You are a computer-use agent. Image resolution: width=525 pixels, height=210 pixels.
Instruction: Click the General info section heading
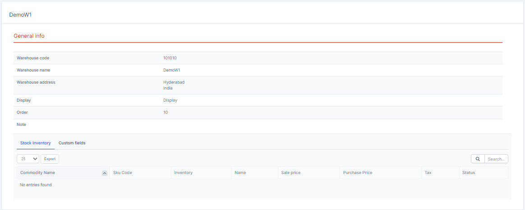click(x=29, y=36)
